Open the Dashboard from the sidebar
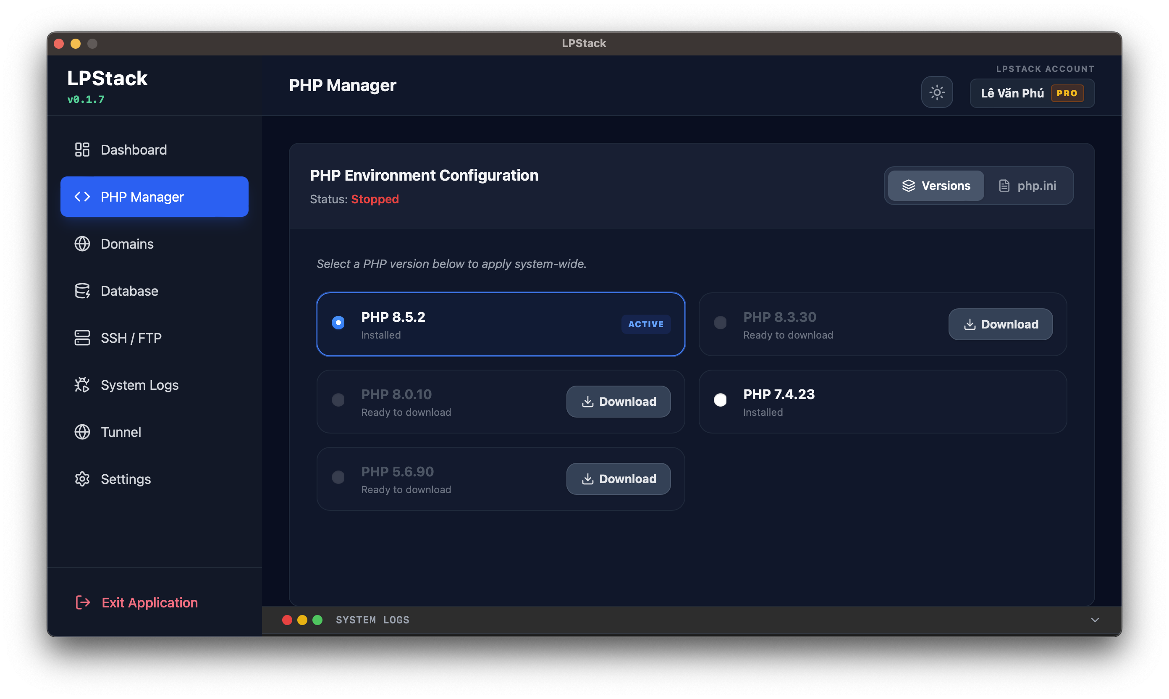This screenshot has width=1169, height=699. [82, 149]
